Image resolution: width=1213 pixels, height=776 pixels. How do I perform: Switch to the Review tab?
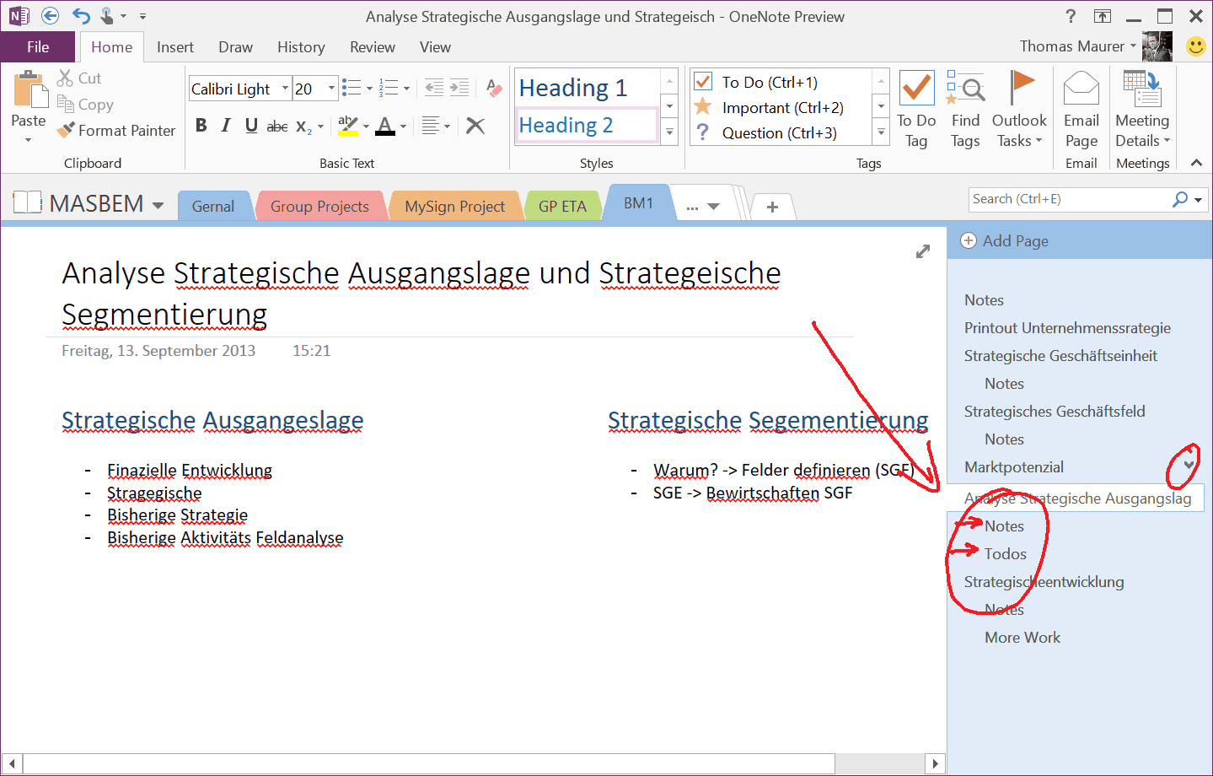point(373,47)
